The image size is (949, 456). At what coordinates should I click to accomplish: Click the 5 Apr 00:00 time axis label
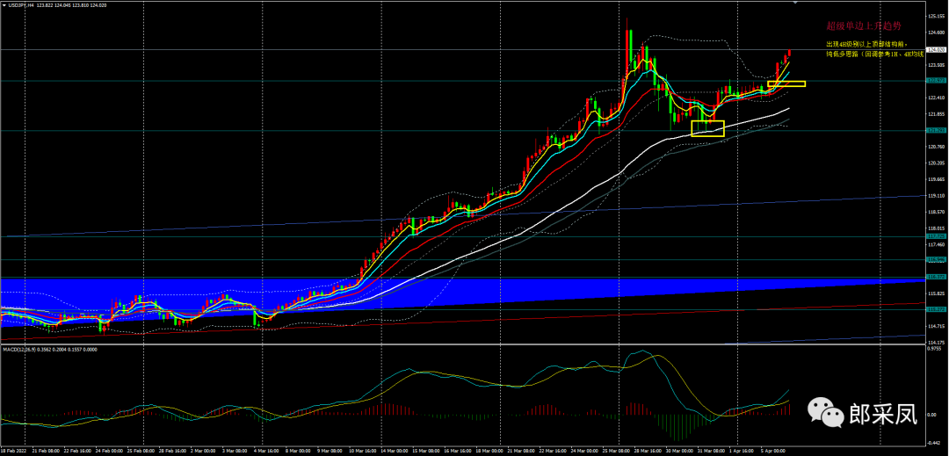[x=772, y=450]
